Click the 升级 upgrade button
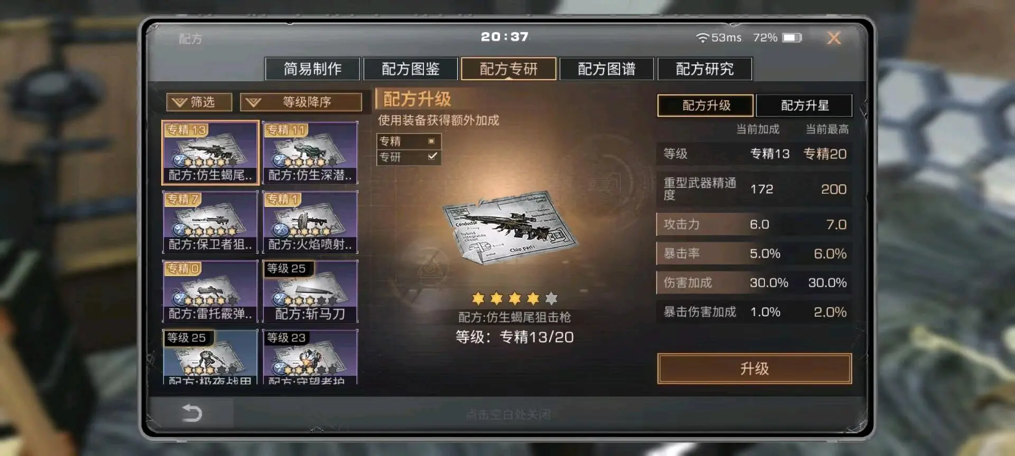The image size is (1015, 456). [x=754, y=368]
